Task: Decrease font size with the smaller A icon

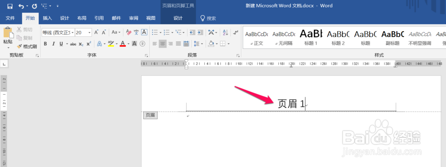Action: coord(104,33)
